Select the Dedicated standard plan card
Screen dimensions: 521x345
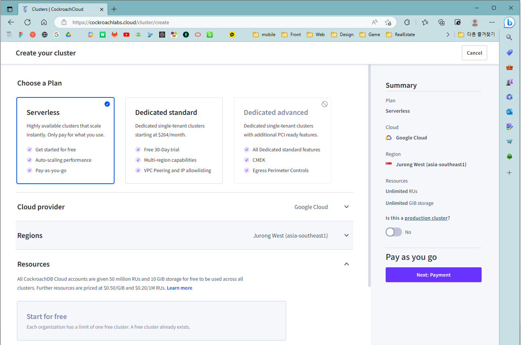pos(174,141)
